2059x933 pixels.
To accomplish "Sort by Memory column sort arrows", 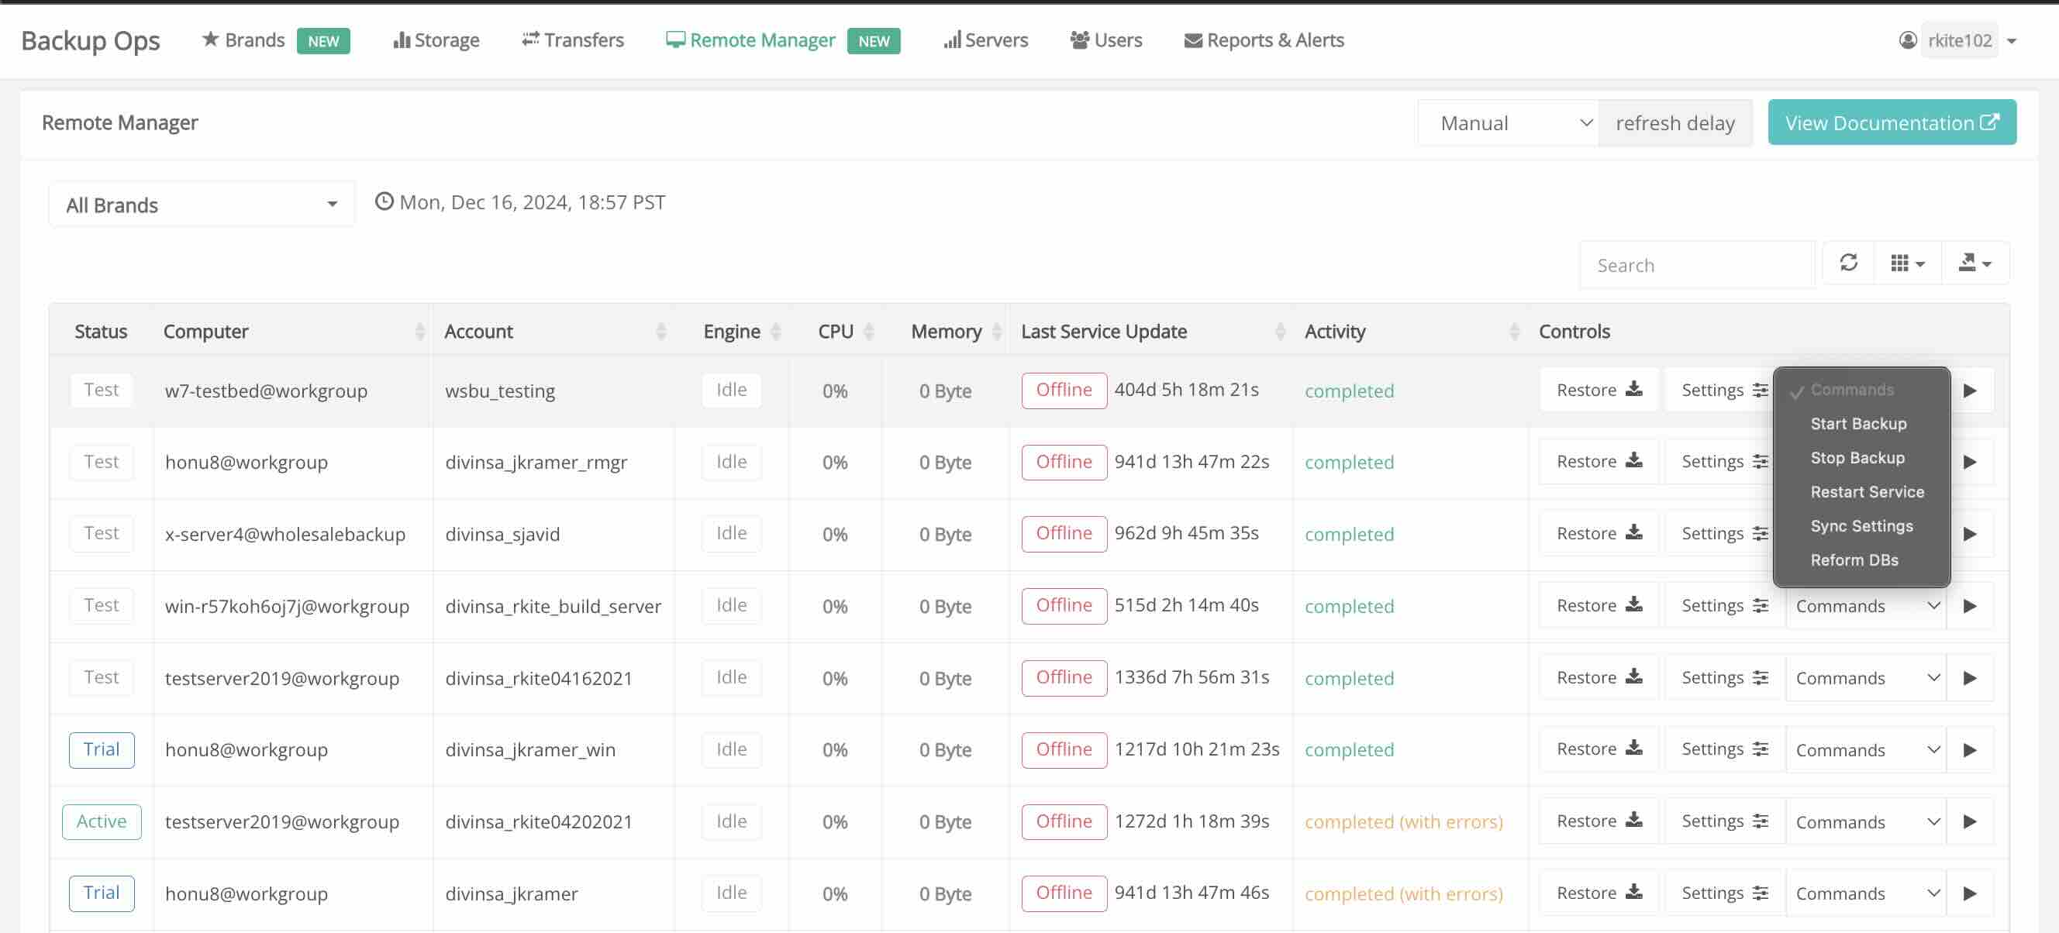I will point(997,332).
